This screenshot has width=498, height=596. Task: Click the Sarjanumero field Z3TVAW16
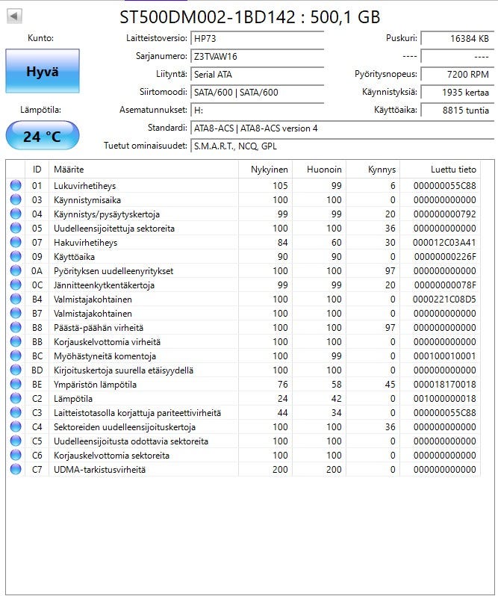pos(257,56)
